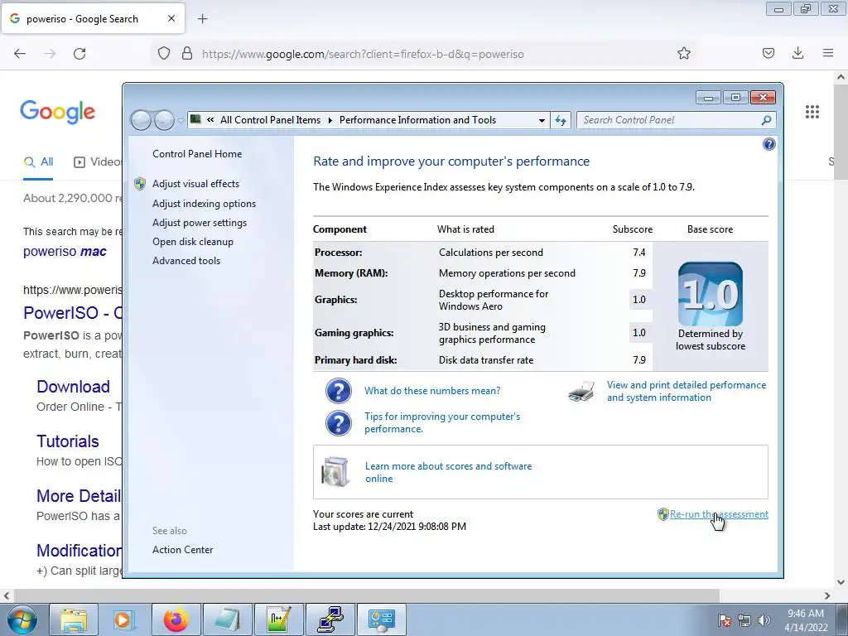Open a new Firefox tab with plus
The height and width of the screenshot is (636, 848).
point(202,19)
